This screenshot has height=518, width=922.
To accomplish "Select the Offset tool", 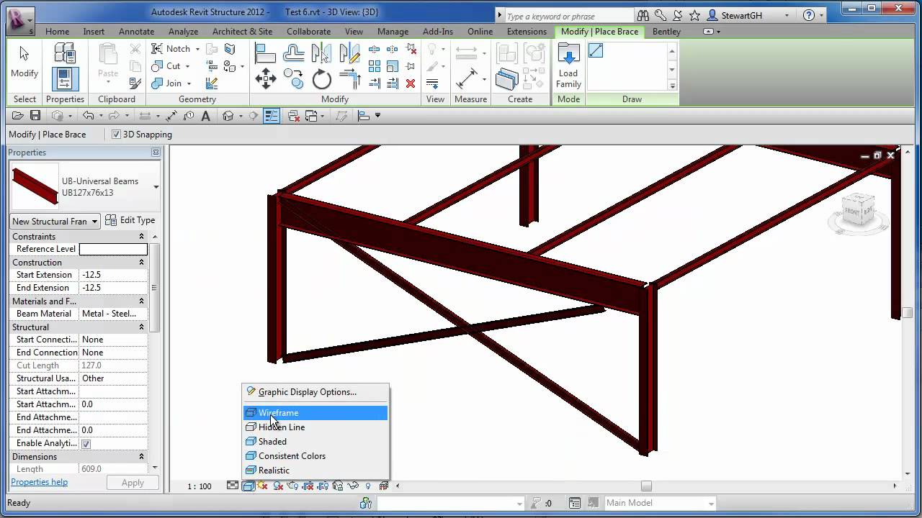I will [x=294, y=53].
